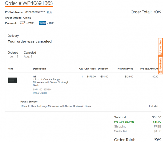Click the store credit card icon ending 2138

pos(22,23)
